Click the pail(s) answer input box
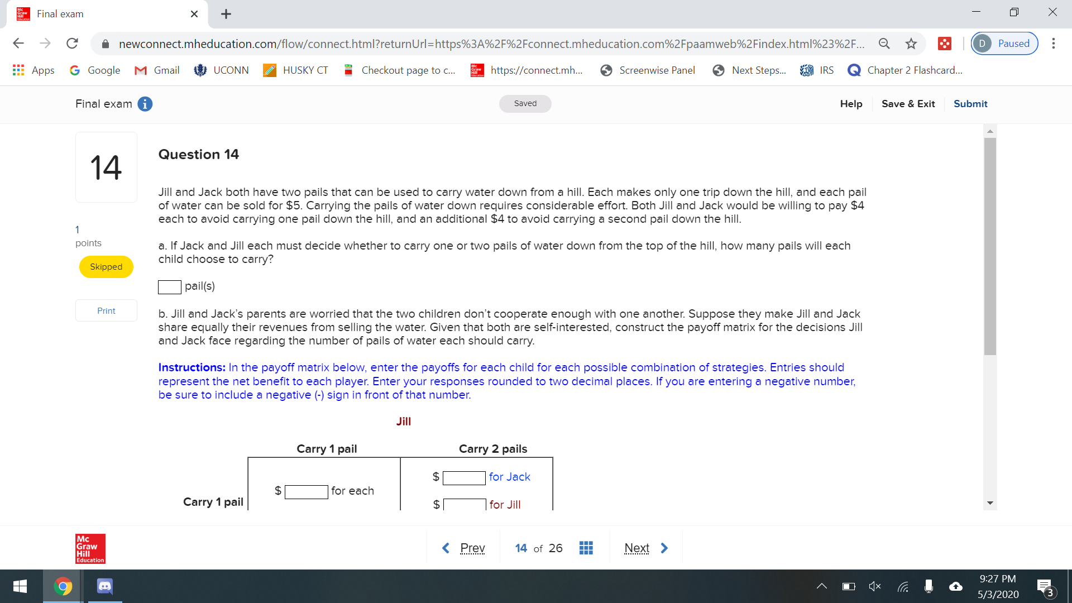 click(x=169, y=287)
